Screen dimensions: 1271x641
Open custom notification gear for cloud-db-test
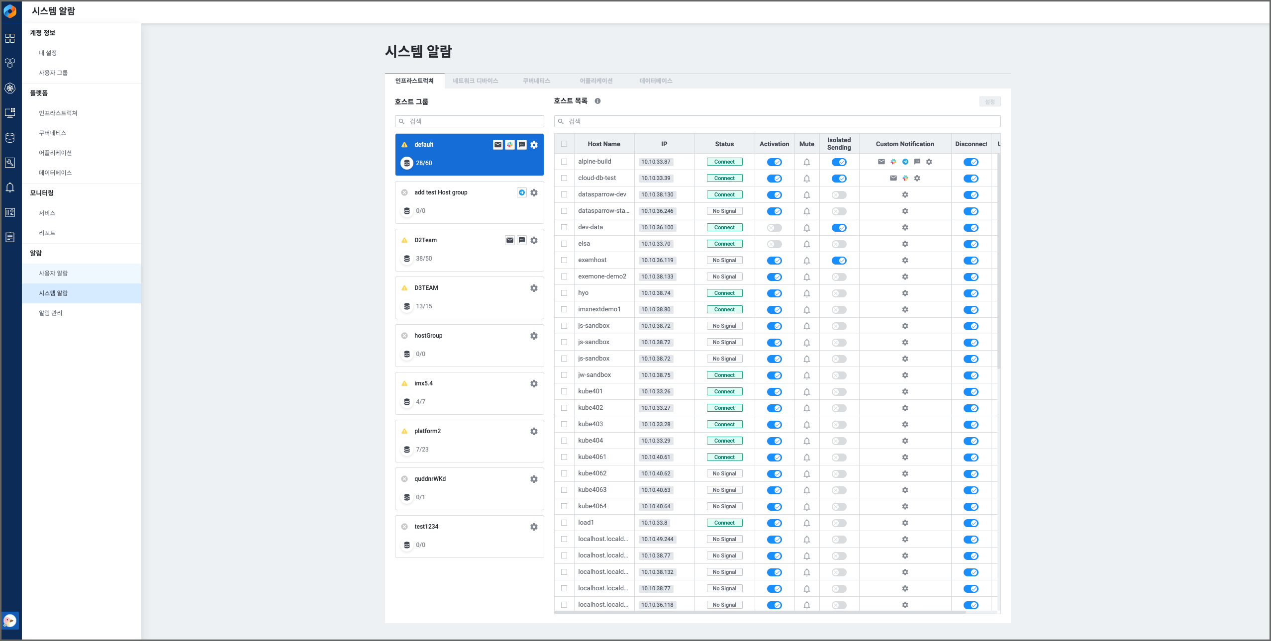917,179
